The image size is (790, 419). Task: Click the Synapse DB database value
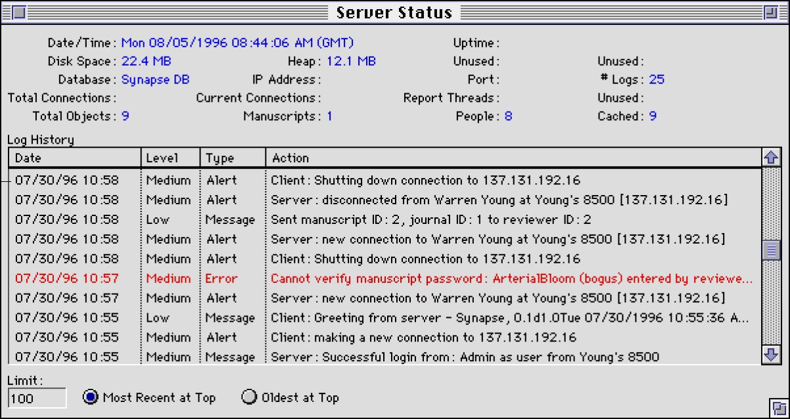click(x=156, y=79)
